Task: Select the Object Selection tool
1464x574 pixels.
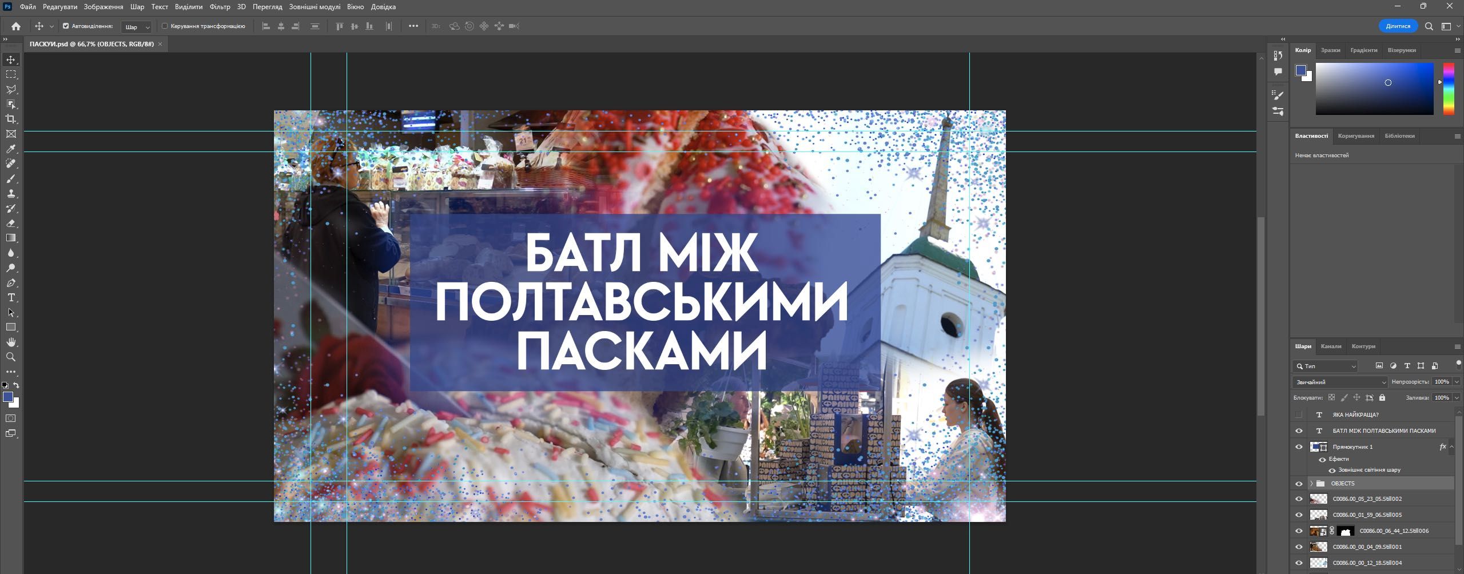Action: tap(11, 104)
